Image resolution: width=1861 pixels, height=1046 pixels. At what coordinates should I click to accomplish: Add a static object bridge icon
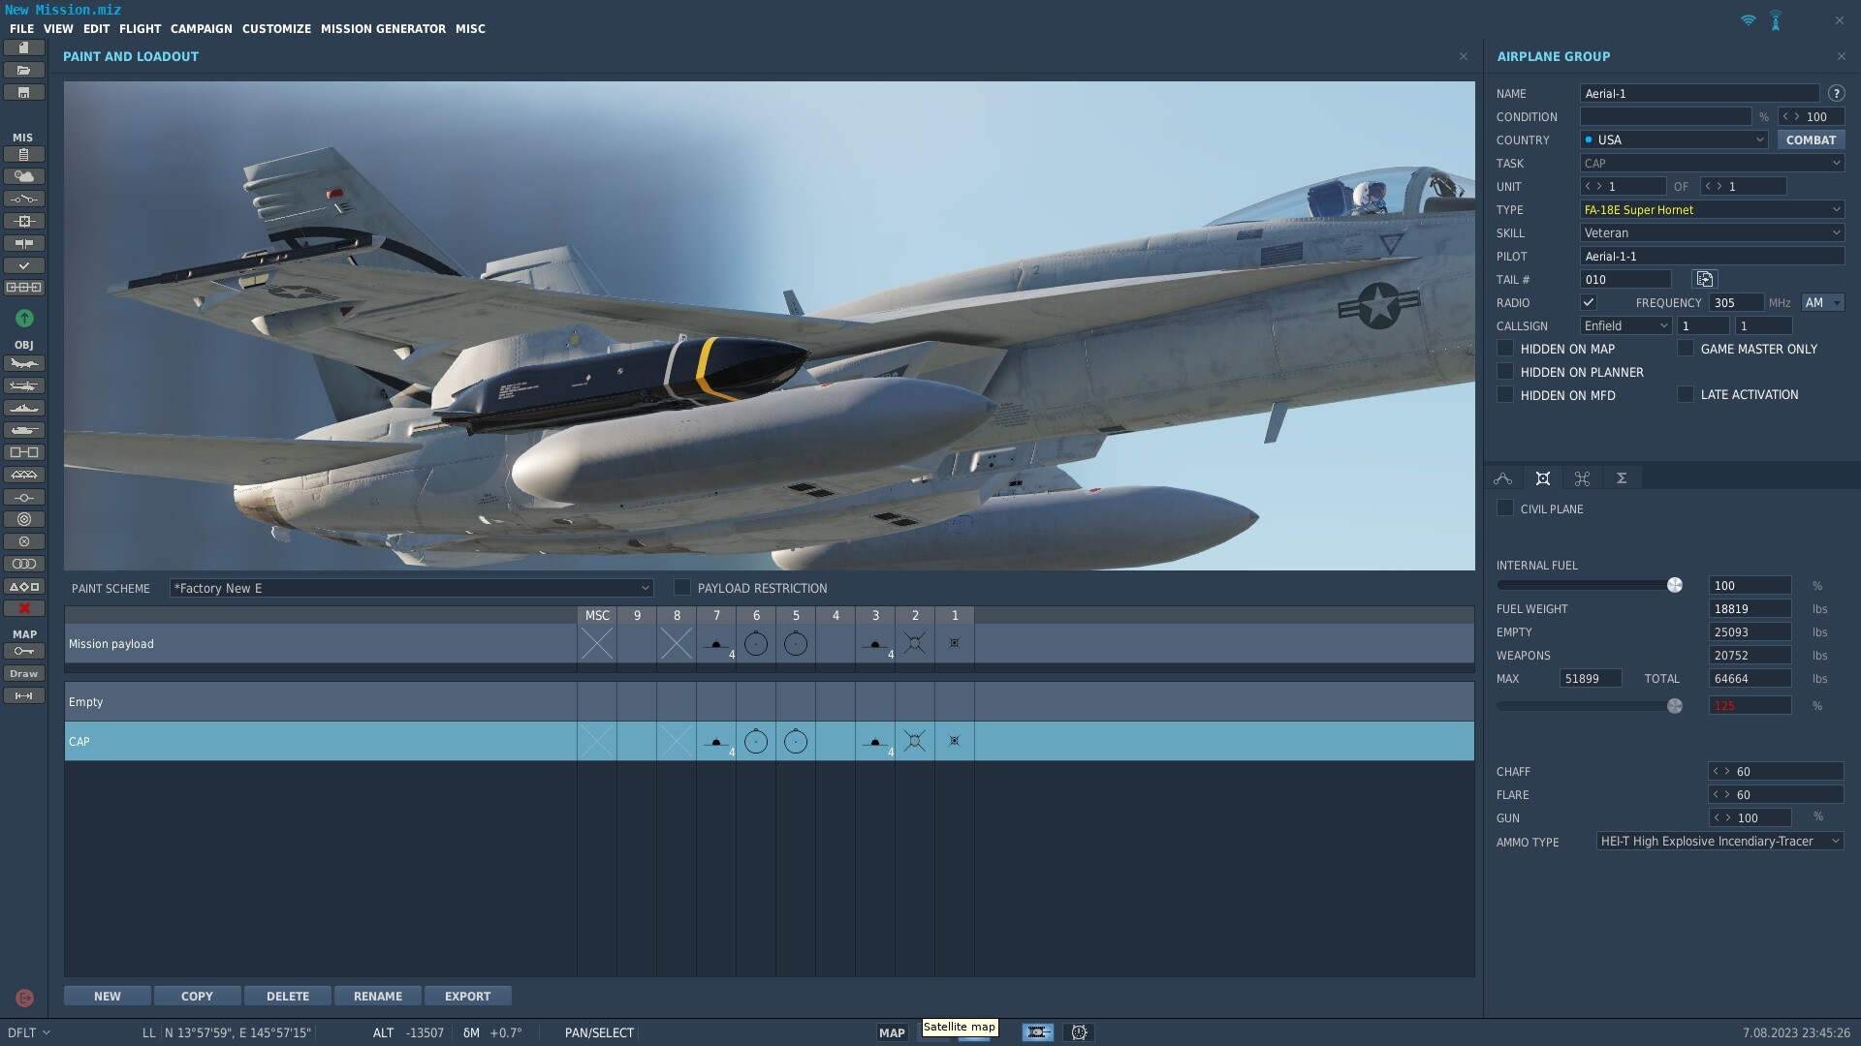click(24, 475)
